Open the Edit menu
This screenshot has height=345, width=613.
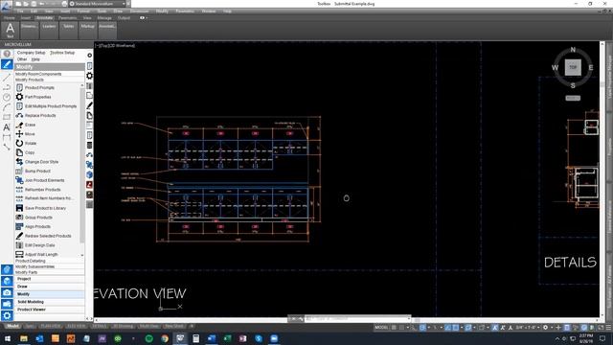(34, 11)
